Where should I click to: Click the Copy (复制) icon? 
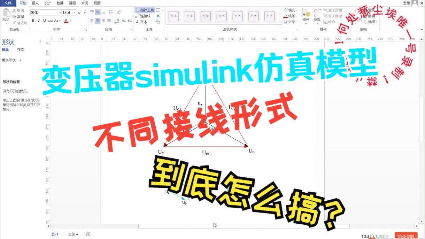pyautogui.click(x=14, y=17)
